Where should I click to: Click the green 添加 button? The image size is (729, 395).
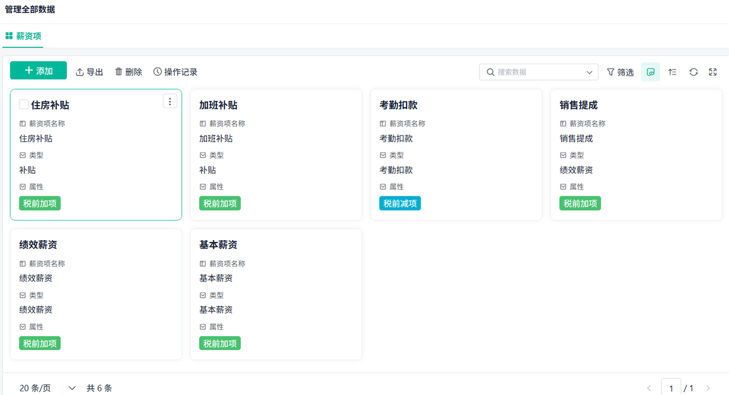tap(38, 70)
